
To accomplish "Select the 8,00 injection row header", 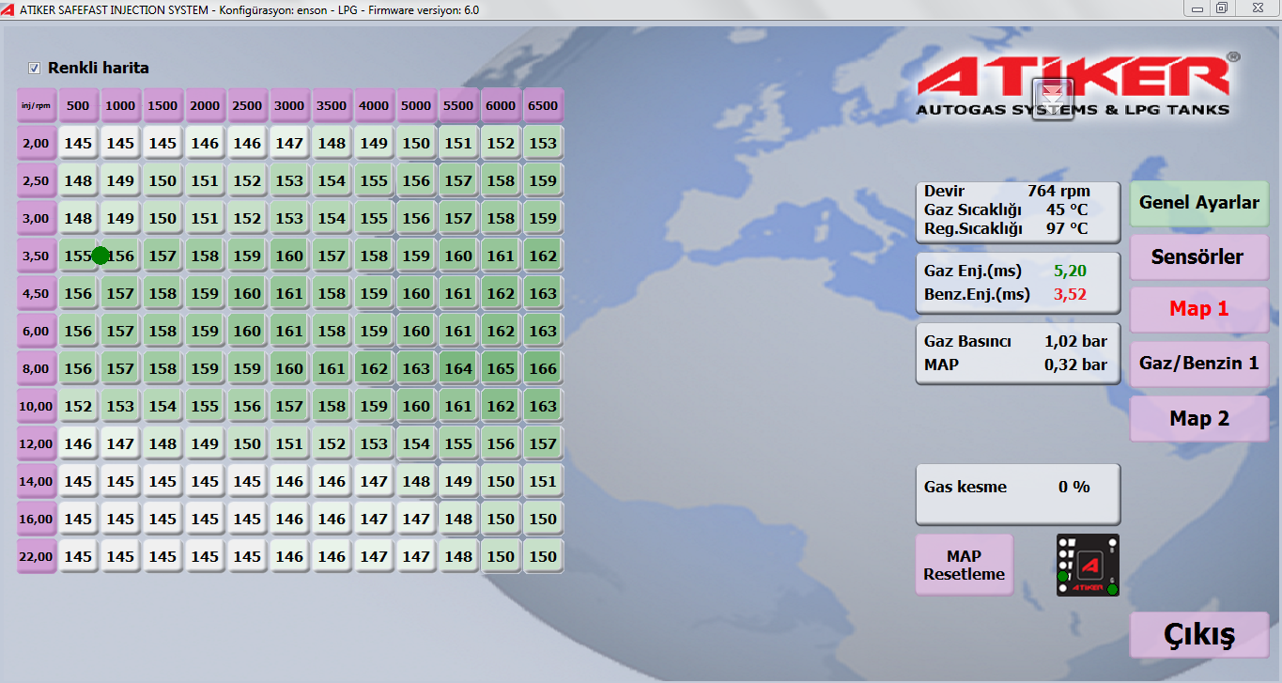I will pos(37,368).
